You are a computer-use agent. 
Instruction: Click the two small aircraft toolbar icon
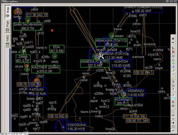[x=173, y=130]
